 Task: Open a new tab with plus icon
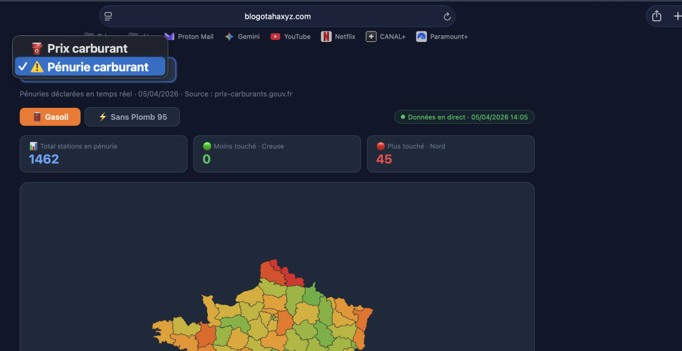(x=677, y=17)
